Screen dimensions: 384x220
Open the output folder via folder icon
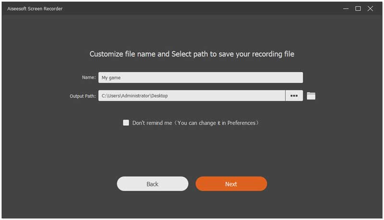pos(311,96)
